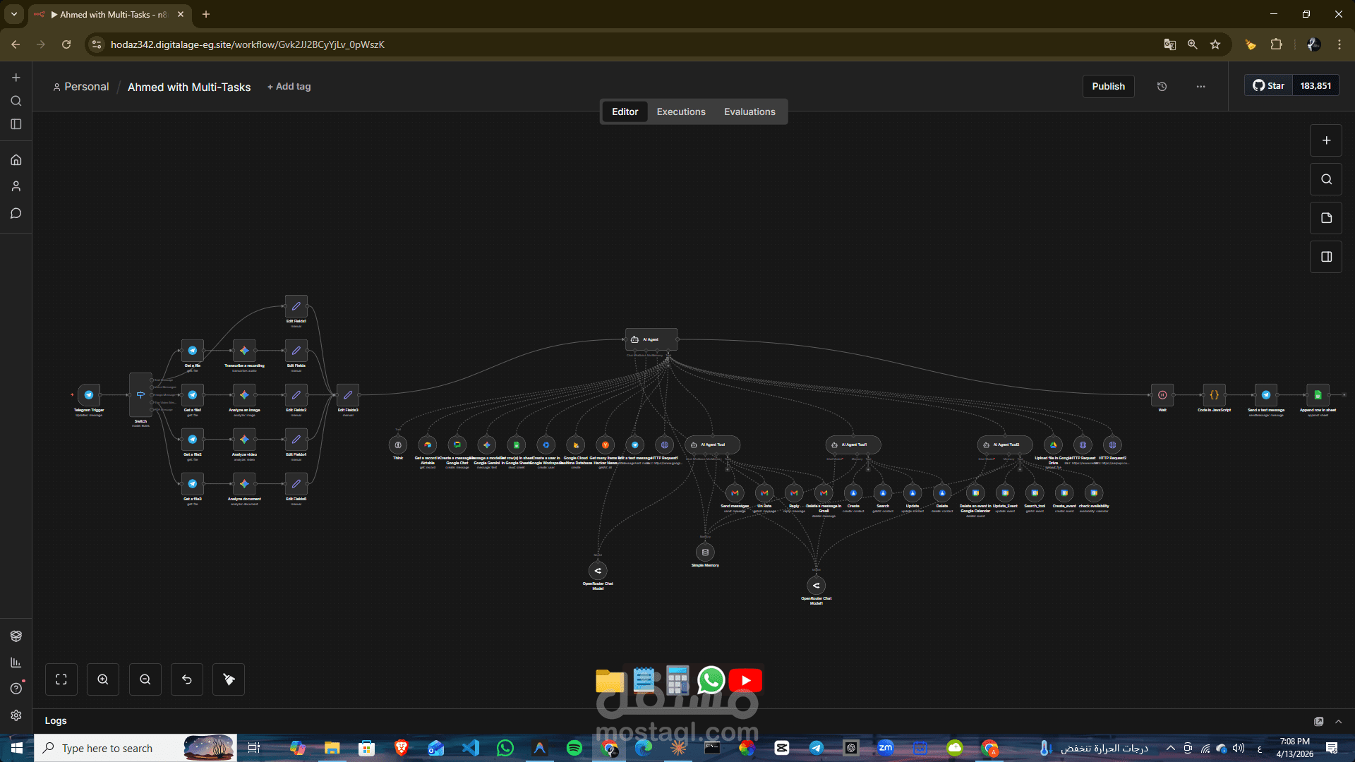
Task: Toggle the left sidebar panel
Action: click(16, 124)
